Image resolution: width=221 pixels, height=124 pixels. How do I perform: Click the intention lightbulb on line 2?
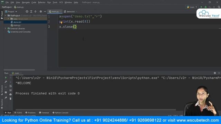click(x=61, y=23)
